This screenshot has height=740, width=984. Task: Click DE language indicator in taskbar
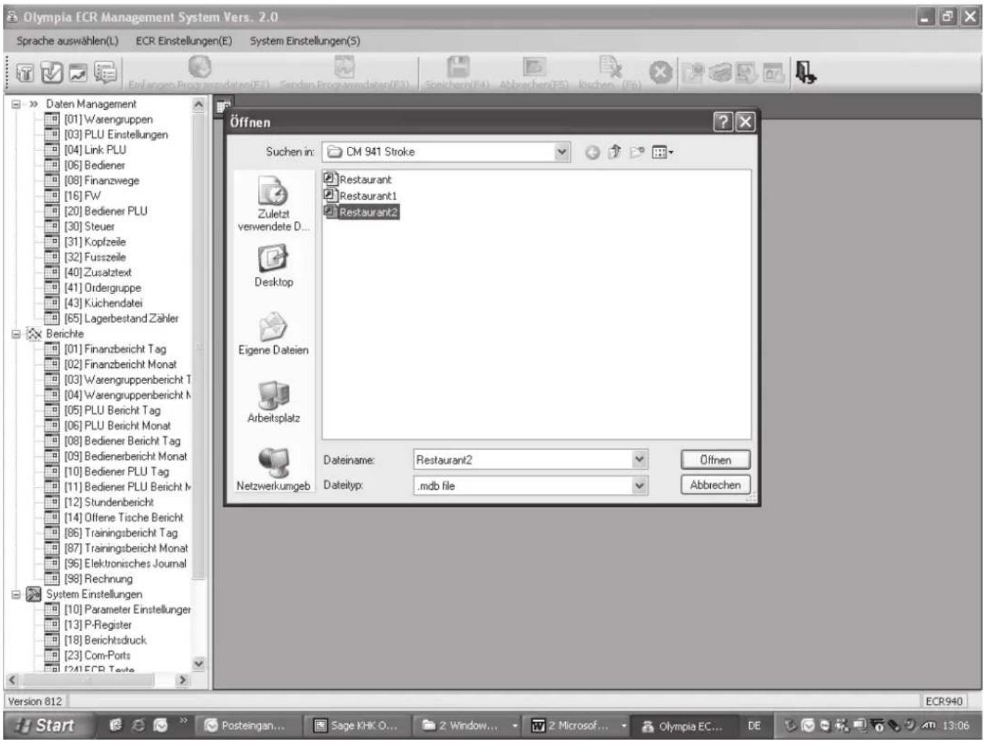(x=755, y=726)
